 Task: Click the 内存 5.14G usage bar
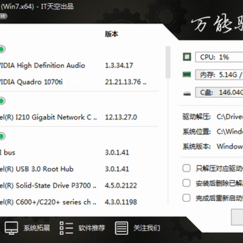pos(219,75)
